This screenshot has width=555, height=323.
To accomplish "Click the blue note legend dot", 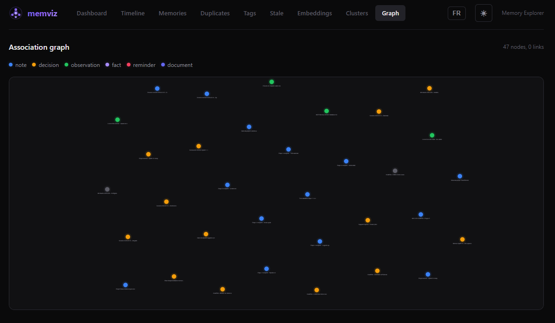I will (11, 65).
